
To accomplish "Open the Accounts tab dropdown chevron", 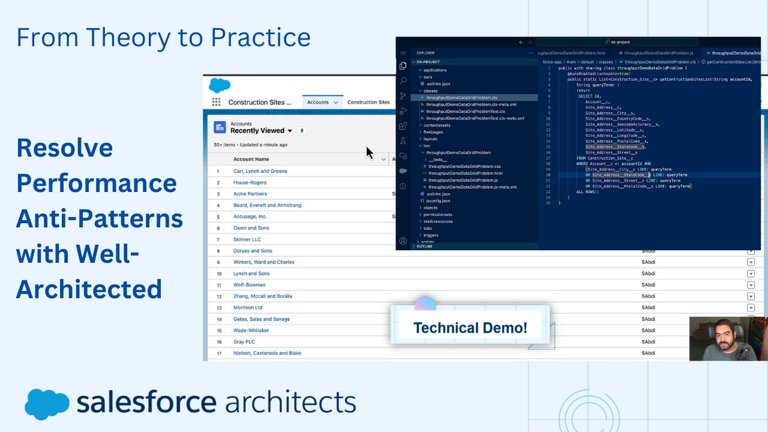I will click(x=336, y=103).
